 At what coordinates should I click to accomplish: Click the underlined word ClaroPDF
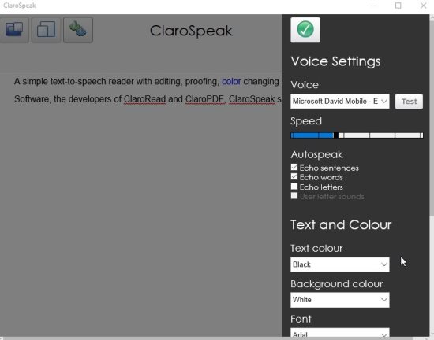point(204,99)
